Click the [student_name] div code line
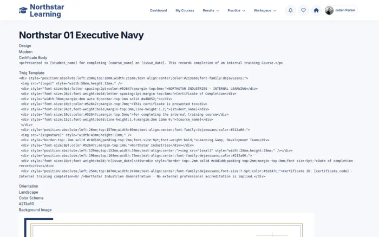This screenshot has width=379, height=237. [115, 109]
